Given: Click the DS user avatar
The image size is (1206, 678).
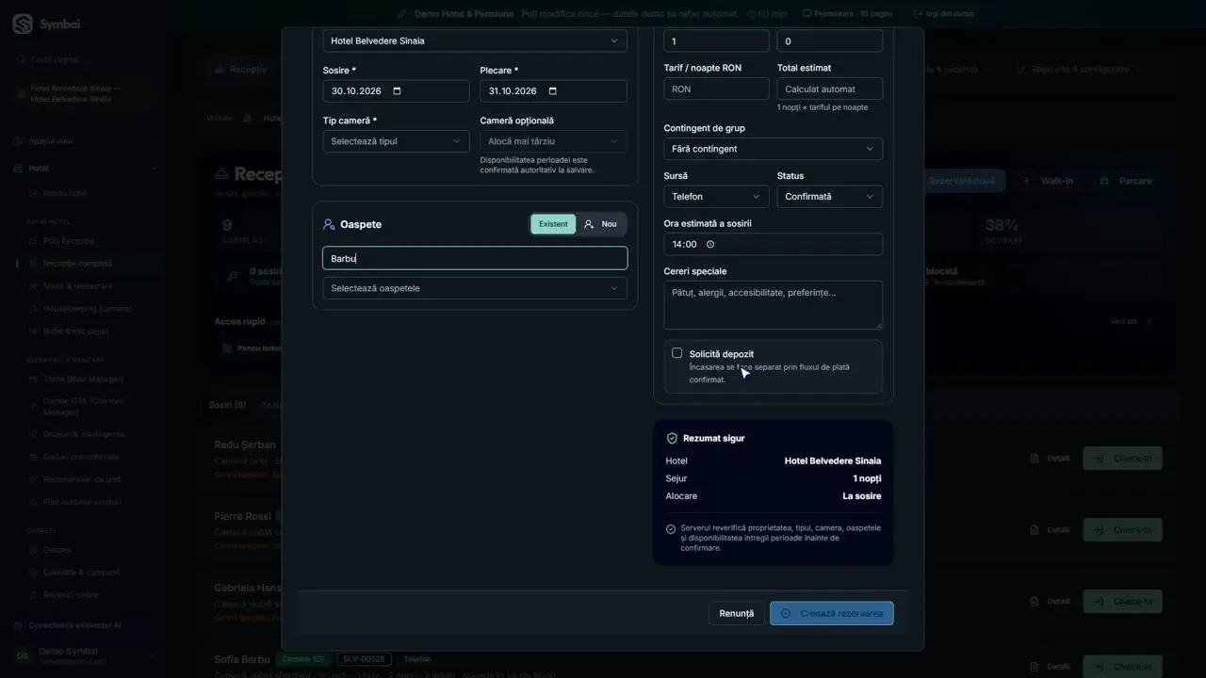Looking at the screenshot, I should 22,656.
